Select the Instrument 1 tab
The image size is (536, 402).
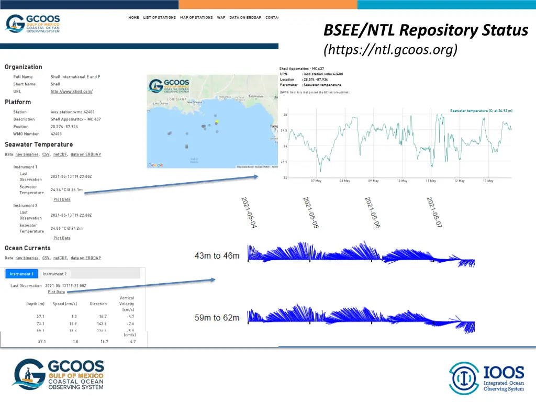point(21,274)
